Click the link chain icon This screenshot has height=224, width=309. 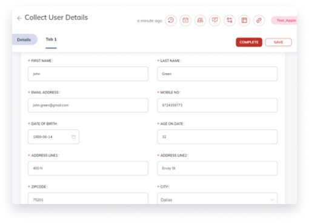[x=259, y=21]
